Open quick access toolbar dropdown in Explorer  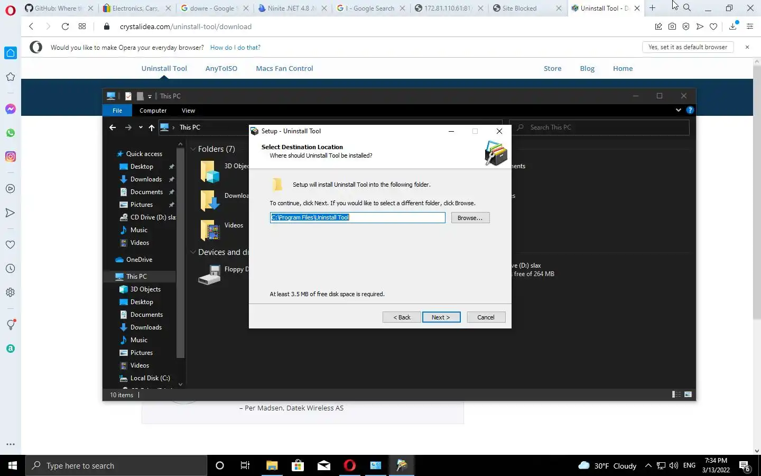point(150,96)
